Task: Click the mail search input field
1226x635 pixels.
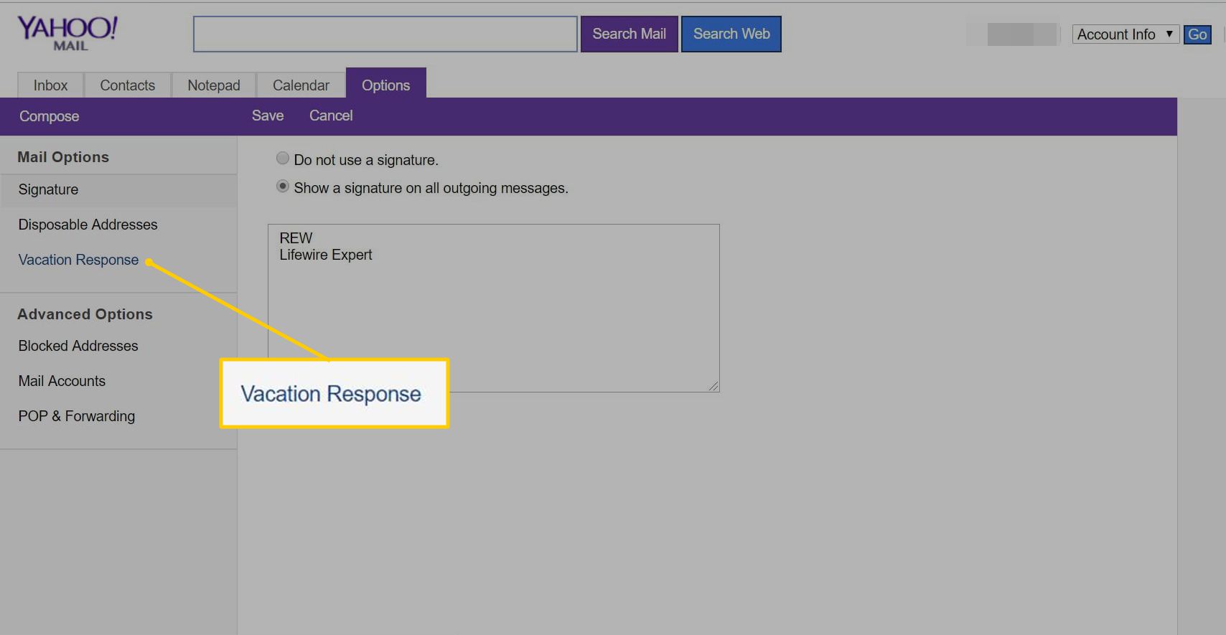Action: point(385,34)
